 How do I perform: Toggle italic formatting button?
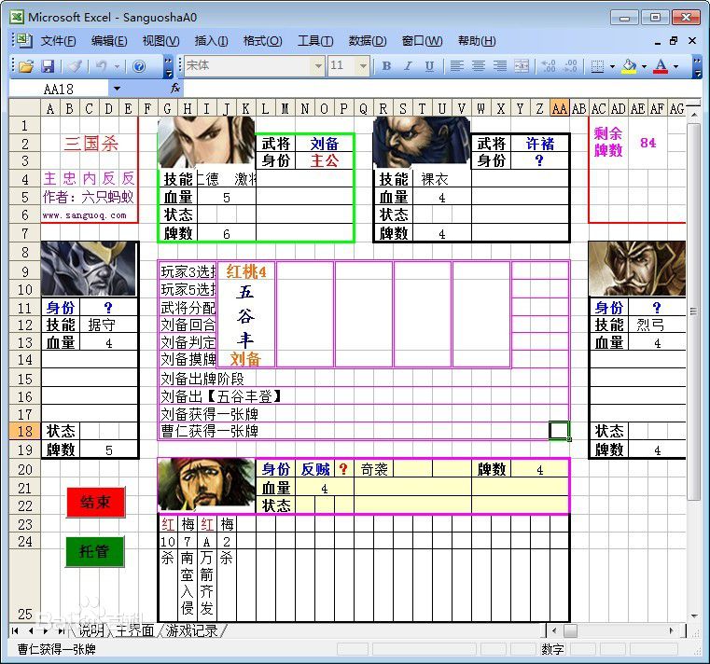click(408, 66)
